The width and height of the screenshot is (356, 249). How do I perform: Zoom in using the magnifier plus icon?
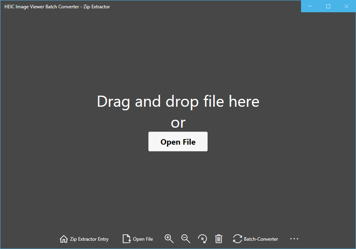point(169,238)
